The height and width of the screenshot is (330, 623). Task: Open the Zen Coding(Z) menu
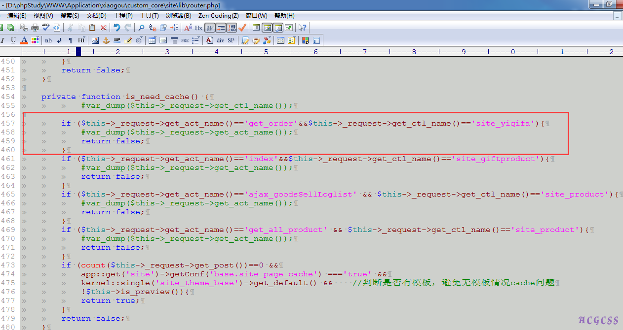218,16
